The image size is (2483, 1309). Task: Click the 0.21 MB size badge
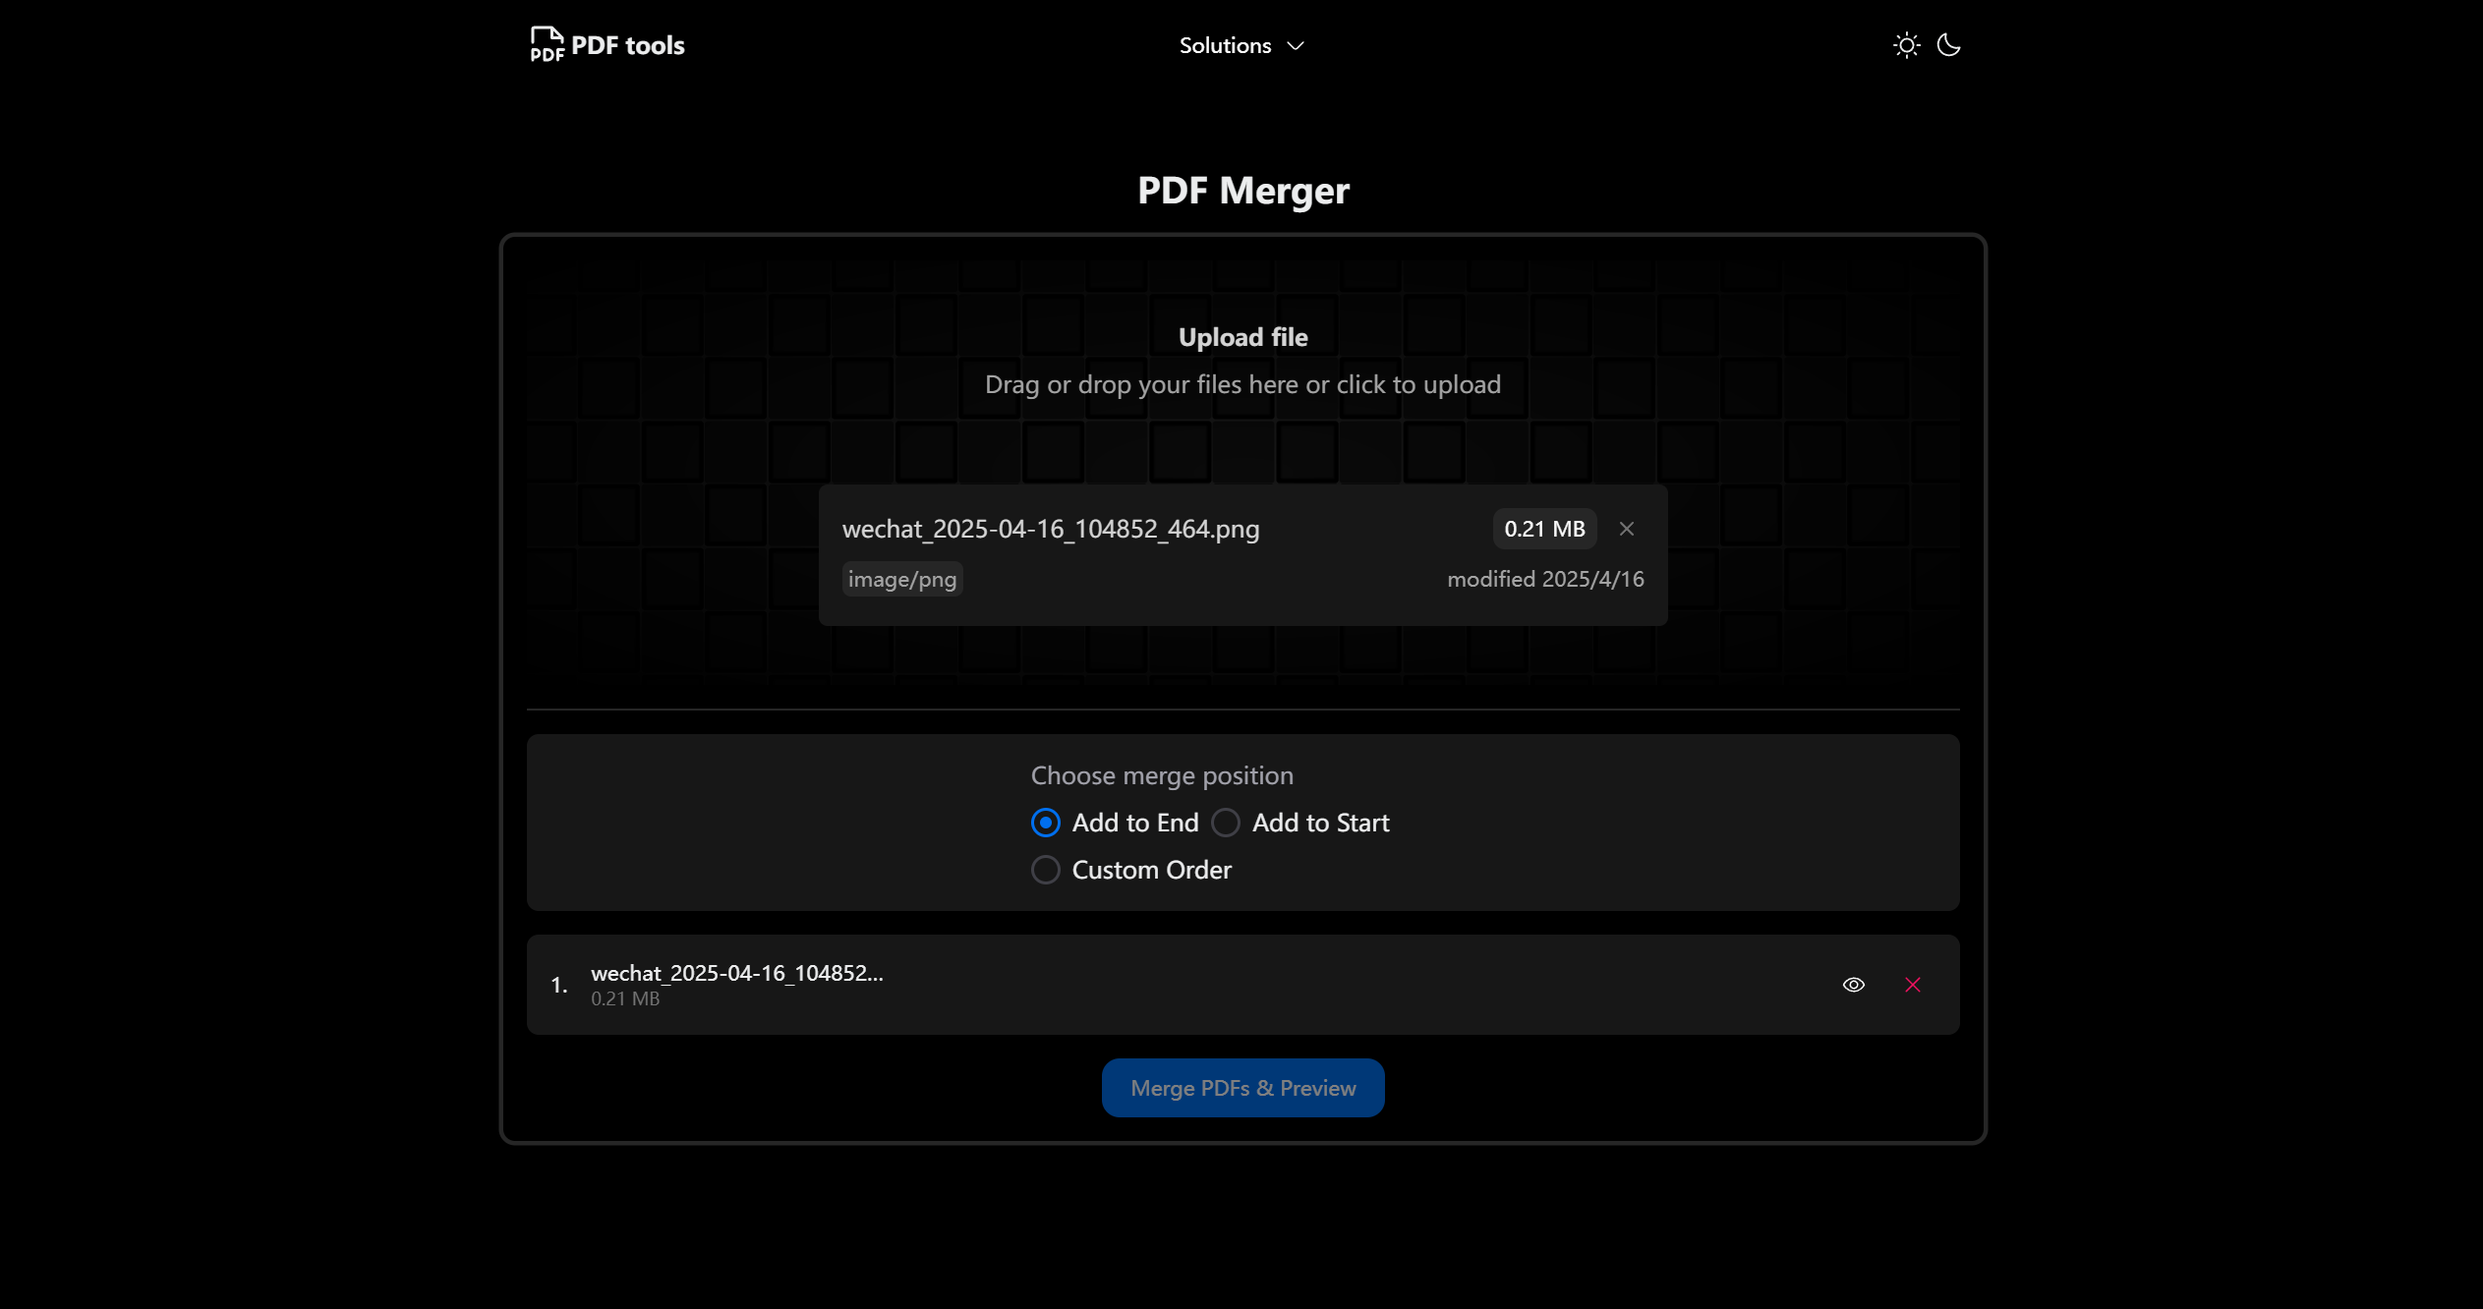1543,528
